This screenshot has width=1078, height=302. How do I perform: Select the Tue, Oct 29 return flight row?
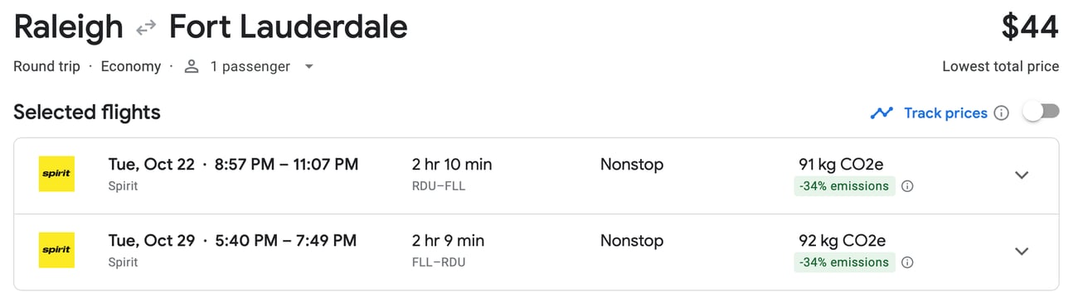coord(536,252)
